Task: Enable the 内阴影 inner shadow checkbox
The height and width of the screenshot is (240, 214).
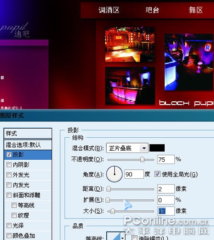Action: pyautogui.click(x=9, y=164)
